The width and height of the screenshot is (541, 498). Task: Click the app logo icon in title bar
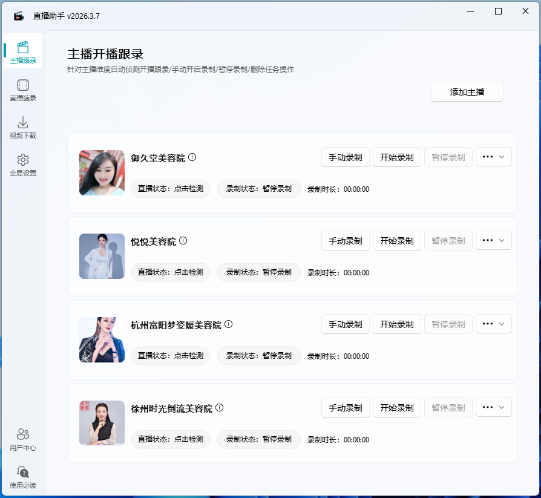click(18, 15)
